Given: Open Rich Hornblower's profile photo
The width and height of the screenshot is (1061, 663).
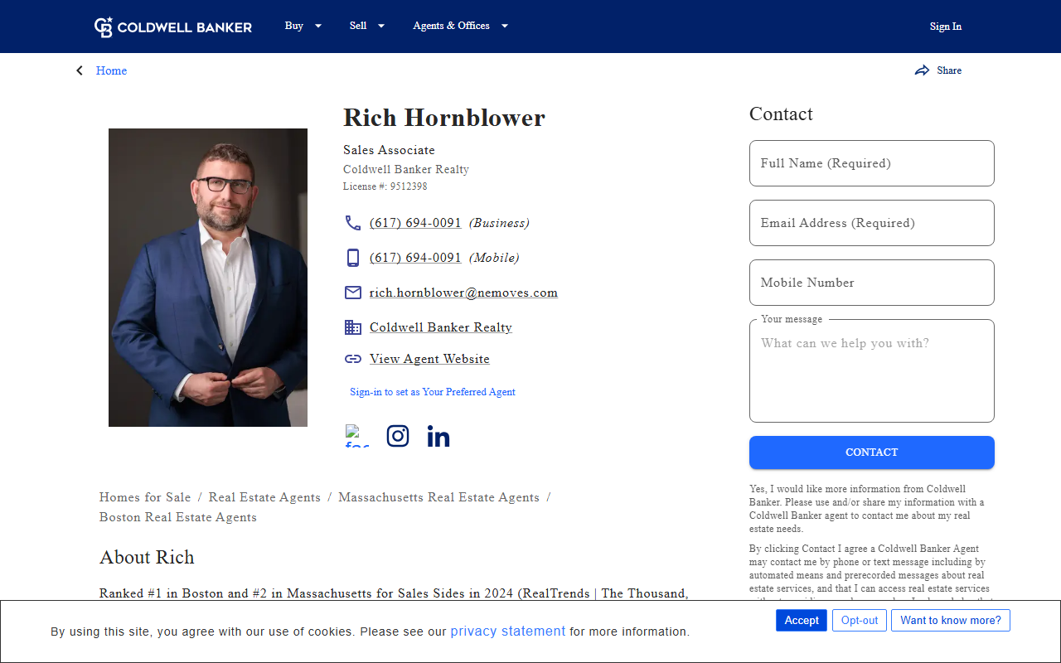Looking at the screenshot, I should (x=208, y=278).
